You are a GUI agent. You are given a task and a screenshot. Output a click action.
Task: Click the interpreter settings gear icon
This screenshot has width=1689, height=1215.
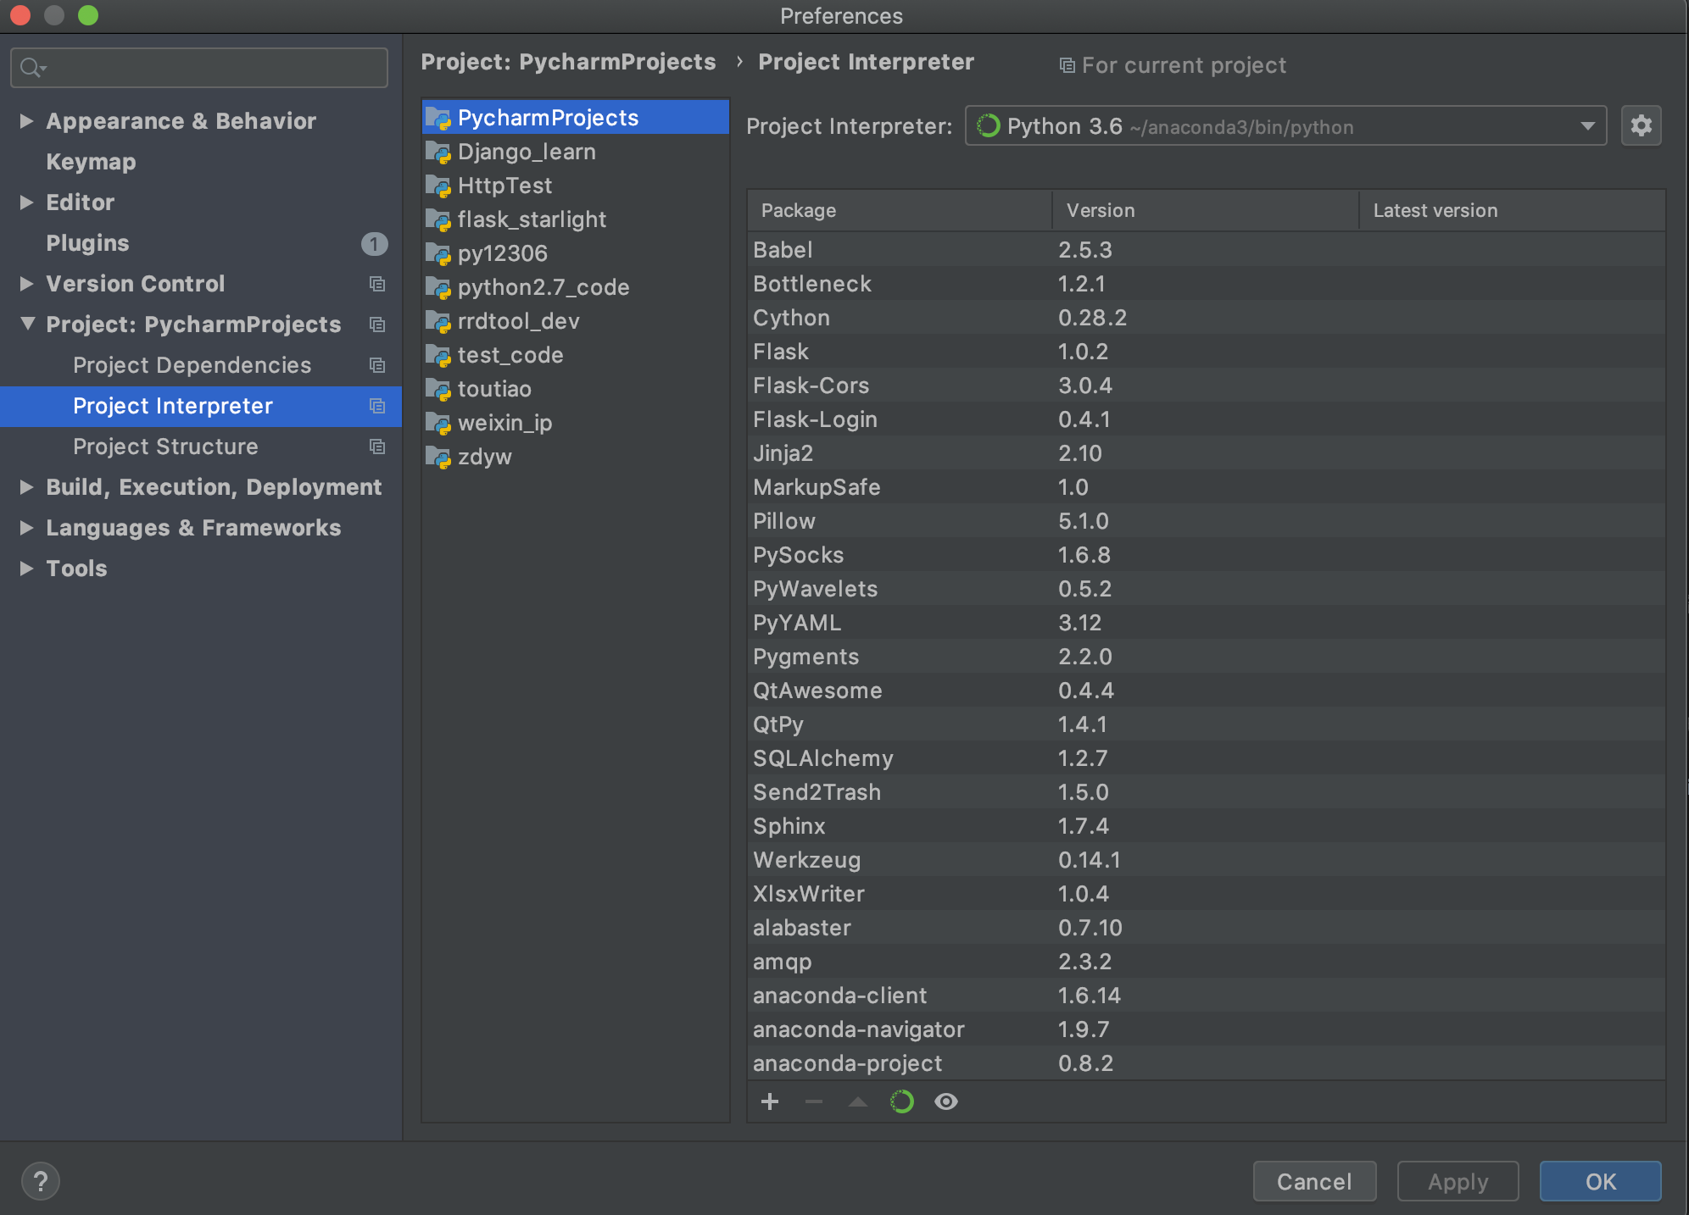pos(1641,126)
